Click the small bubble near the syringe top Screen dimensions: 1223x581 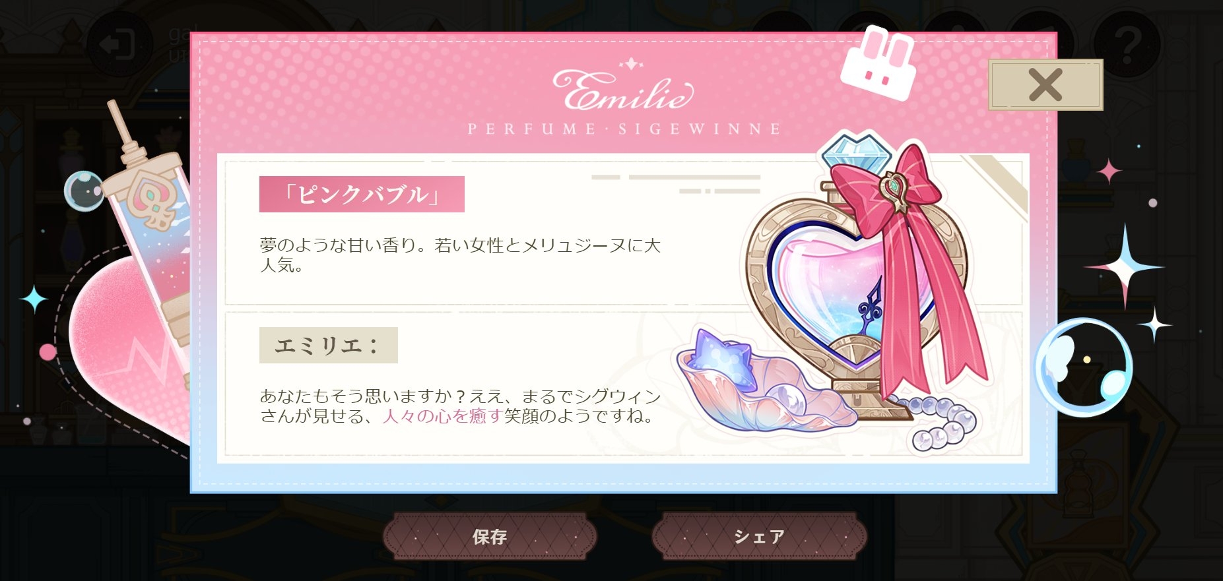pos(84,191)
